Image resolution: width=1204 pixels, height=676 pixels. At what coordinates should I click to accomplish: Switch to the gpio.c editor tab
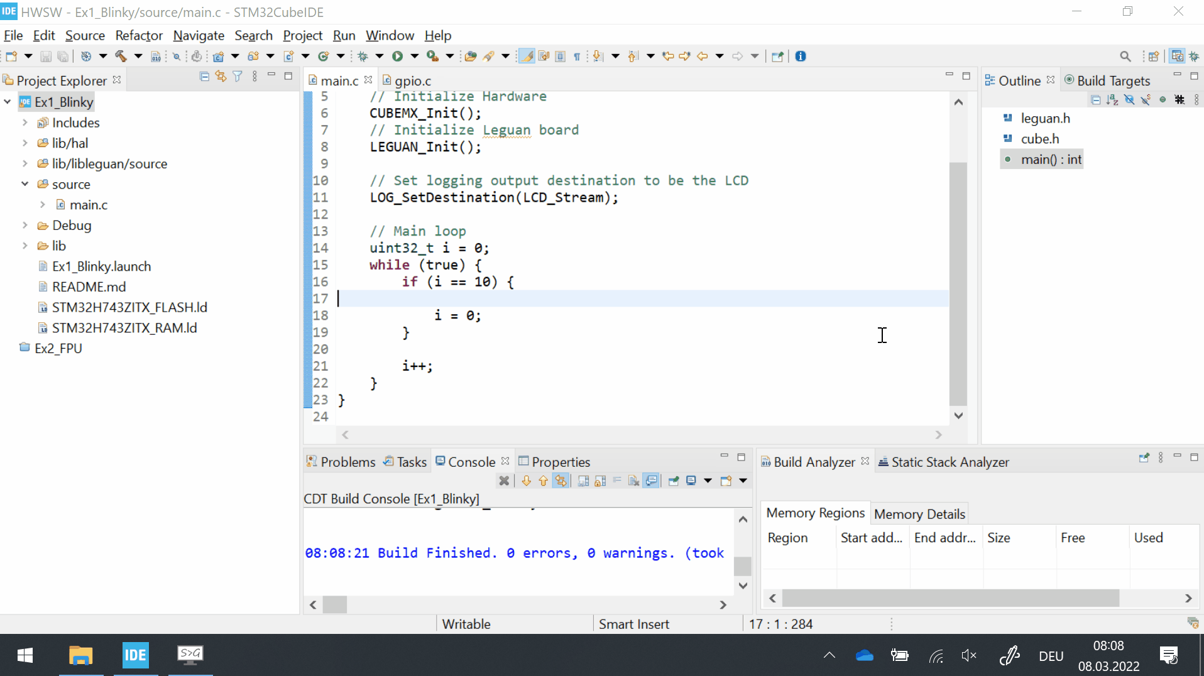pyautogui.click(x=413, y=80)
